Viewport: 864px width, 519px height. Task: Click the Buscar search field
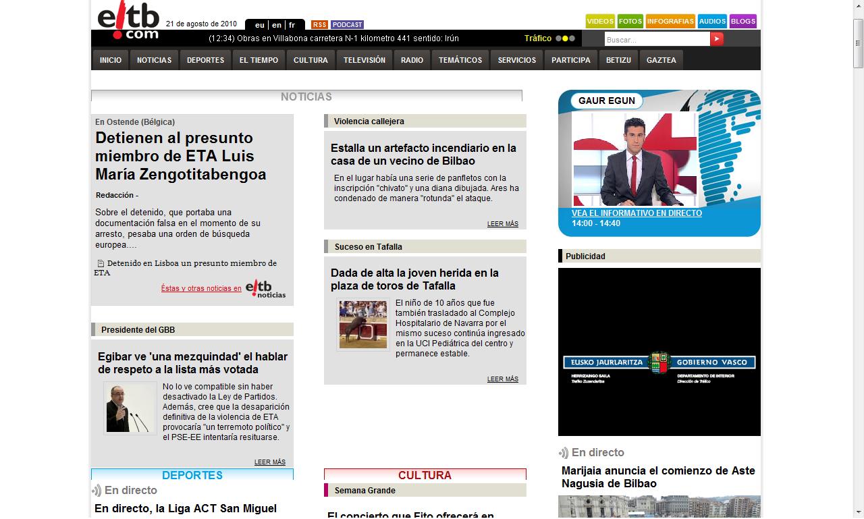point(656,40)
